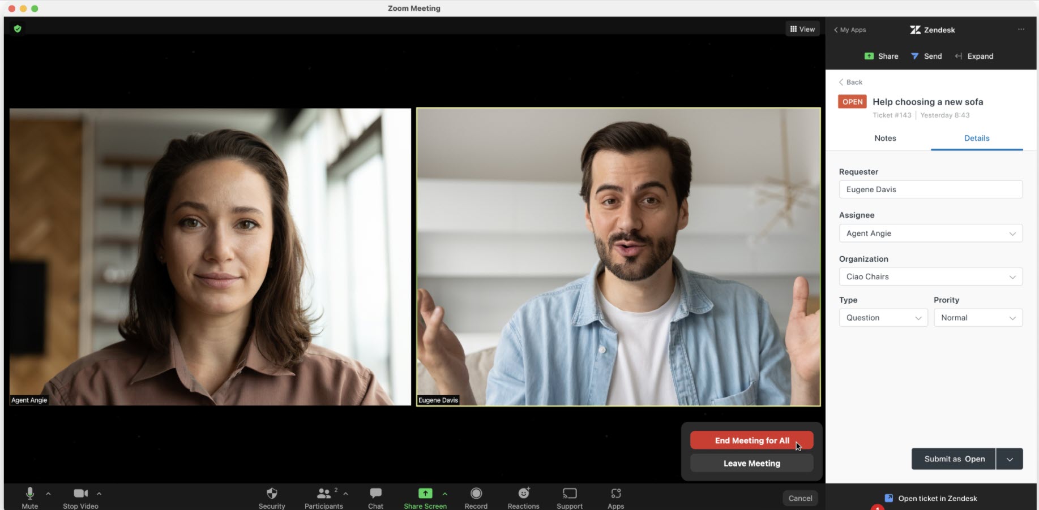This screenshot has width=1039, height=510.
Task: Expand audio options arrow beside Mute
Action: click(x=49, y=494)
